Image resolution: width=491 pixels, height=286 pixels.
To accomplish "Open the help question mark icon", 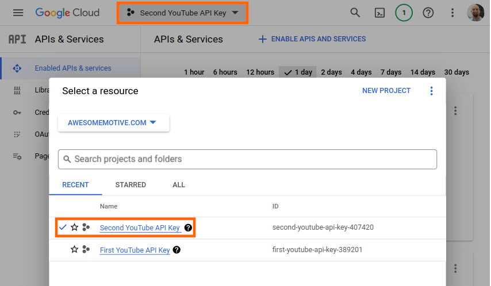I will click(x=428, y=13).
